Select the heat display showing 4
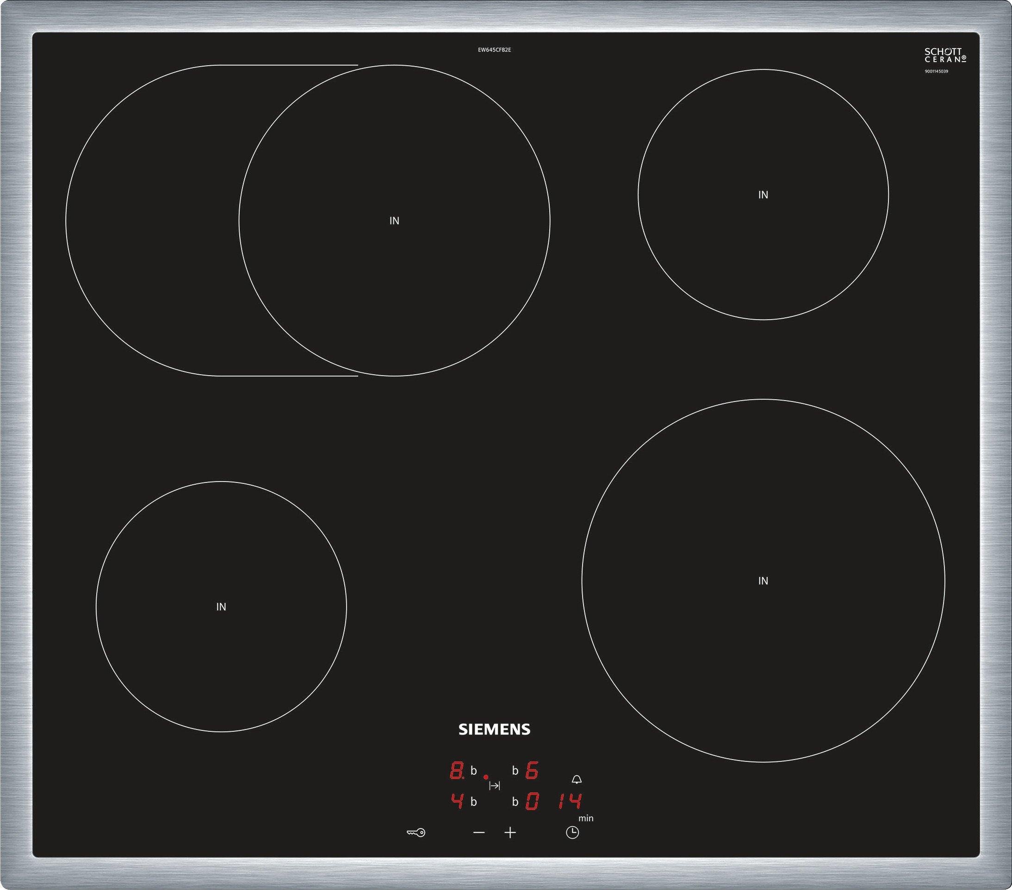1012x890 pixels. point(457,801)
